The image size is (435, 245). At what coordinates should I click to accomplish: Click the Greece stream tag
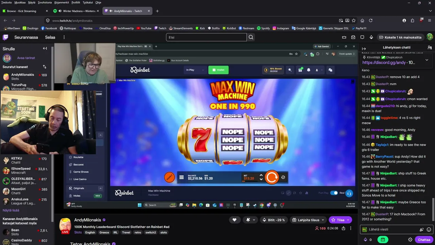(104, 232)
